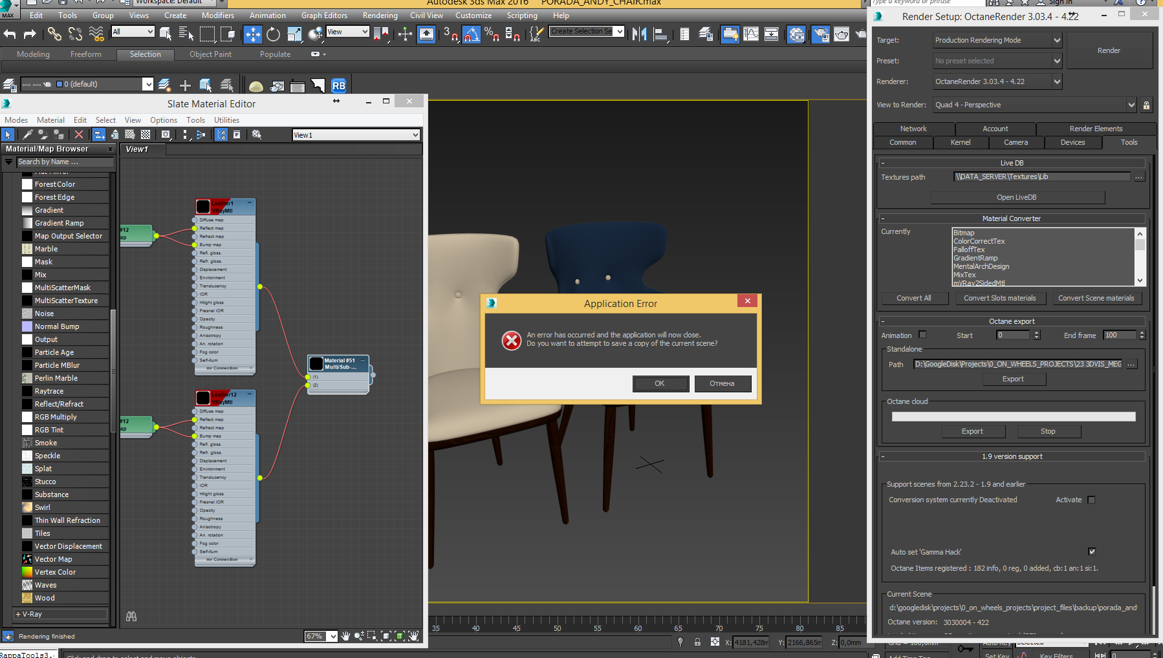Toggle the lock view to render padlock
The height and width of the screenshot is (658, 1163).
[1146, 105]
